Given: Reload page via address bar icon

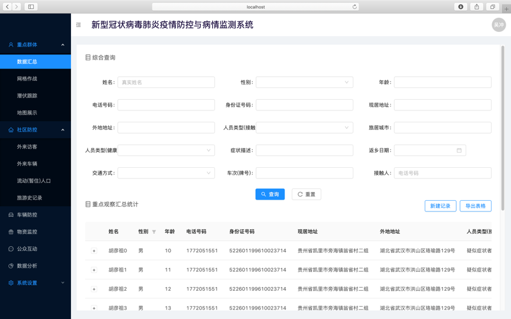Looking at the screenshot, I should click(x=354, y=6).
